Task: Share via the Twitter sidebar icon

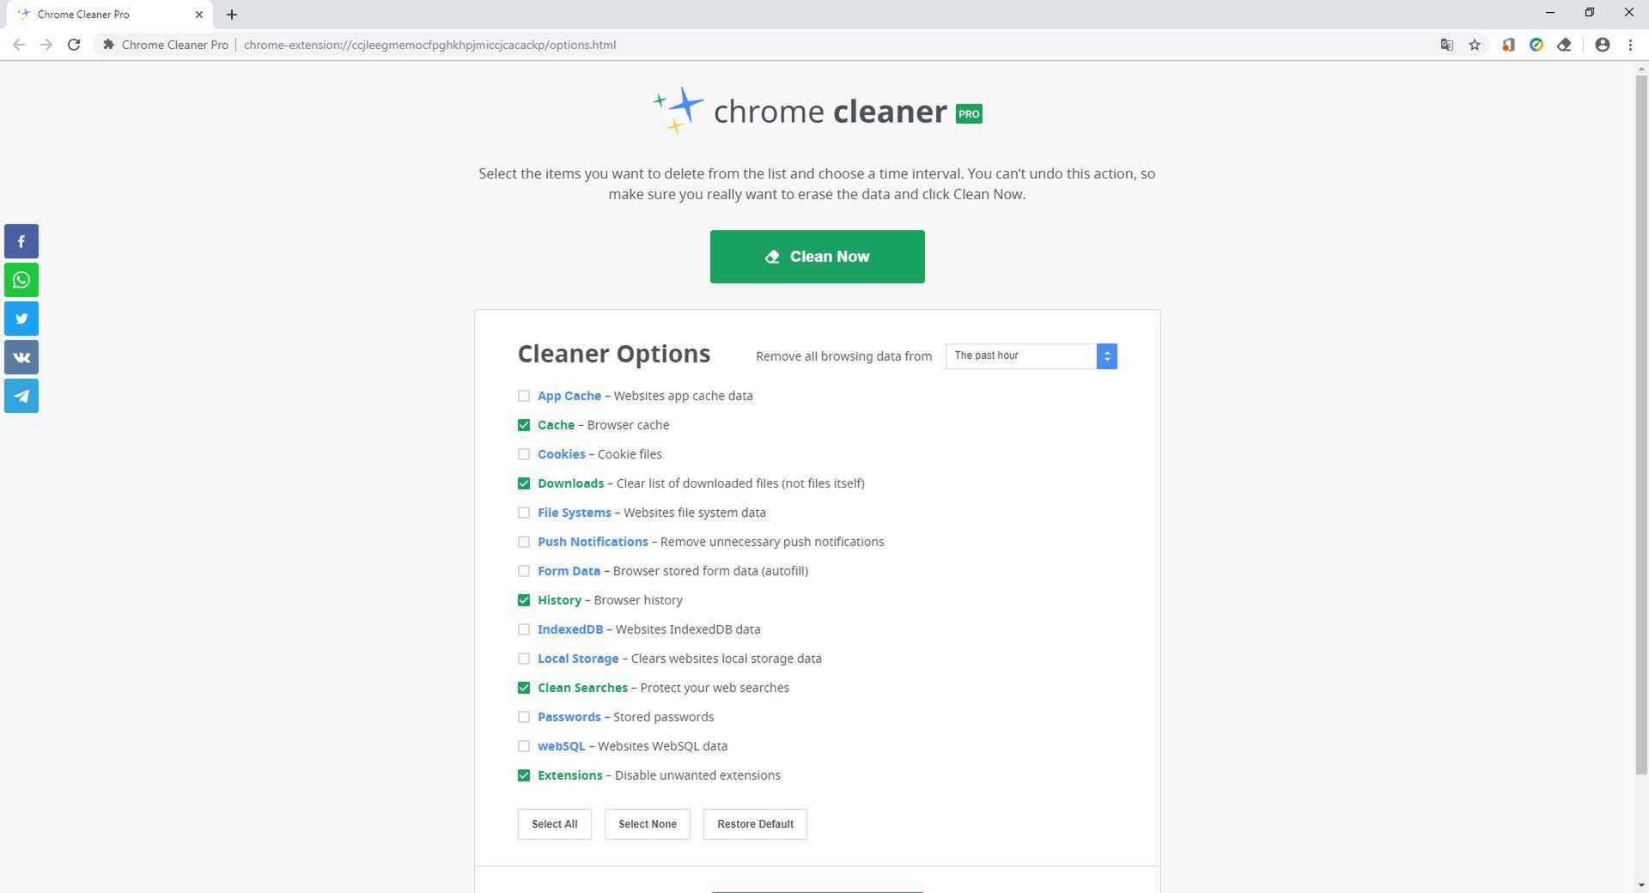Action: (x=21, y=319)
